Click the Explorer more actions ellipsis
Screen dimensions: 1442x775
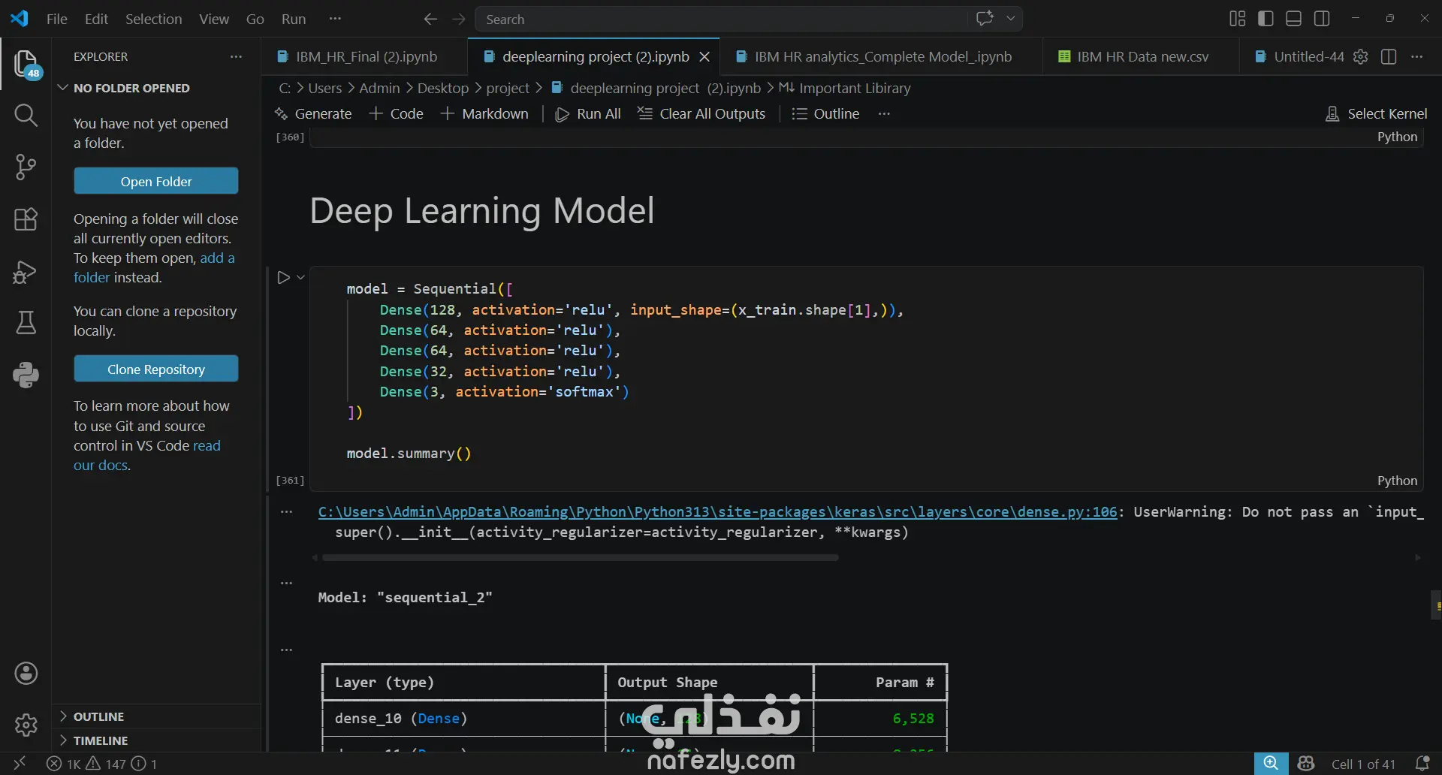pos(236,56)
